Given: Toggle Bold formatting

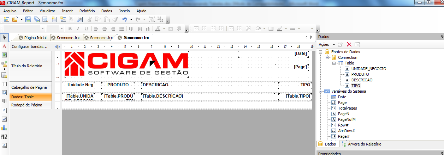Looking at the screenshot, I should (x=70, y=29).
